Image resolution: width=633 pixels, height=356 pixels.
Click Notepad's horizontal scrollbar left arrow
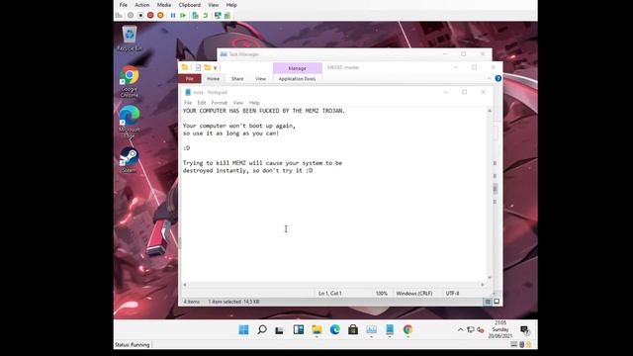[185, 285]
